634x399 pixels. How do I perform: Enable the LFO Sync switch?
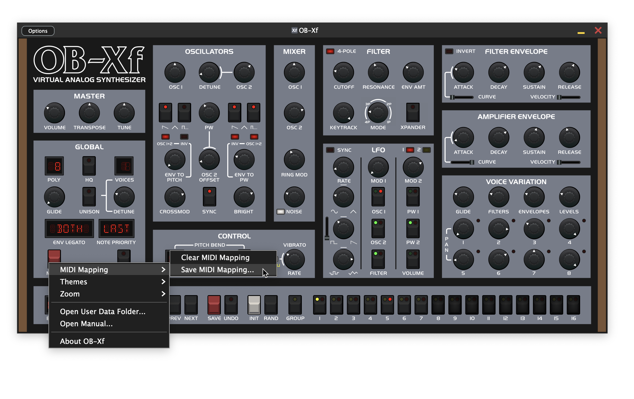tap(330, 150)
